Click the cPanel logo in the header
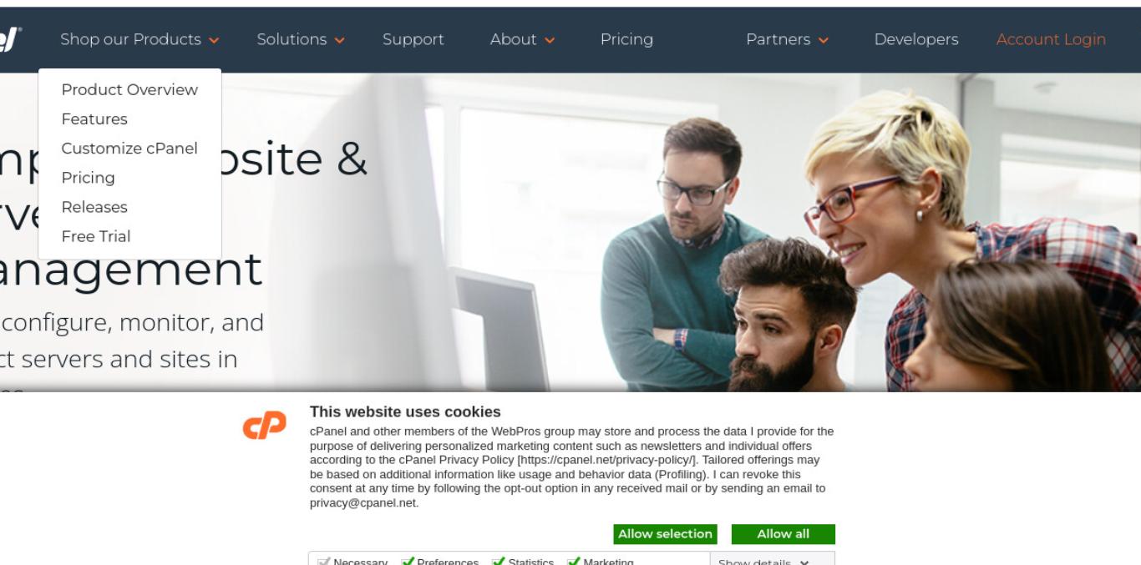Viewport: 1141px width, 565px height. pyautogui.click(x=11, y=39)
